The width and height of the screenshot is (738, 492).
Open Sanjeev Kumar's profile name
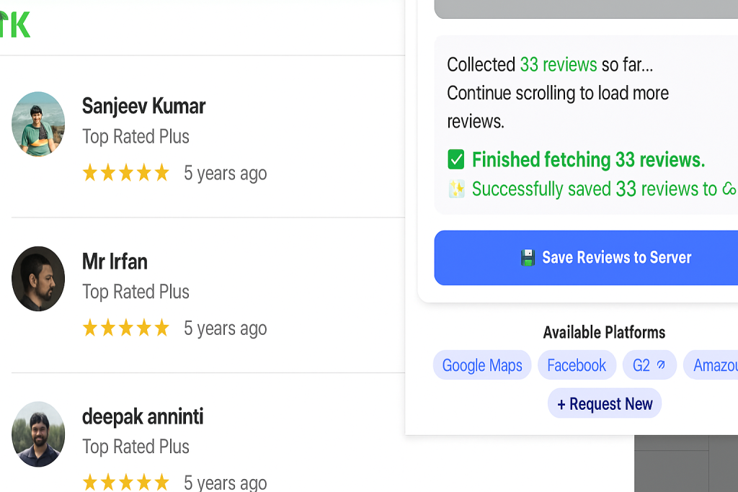click(143, 106)
